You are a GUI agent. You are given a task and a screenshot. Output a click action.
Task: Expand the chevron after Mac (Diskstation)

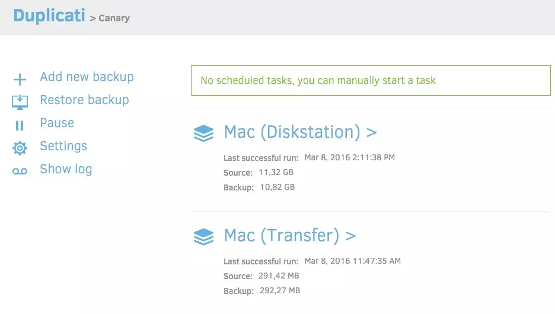coord(372,133)
